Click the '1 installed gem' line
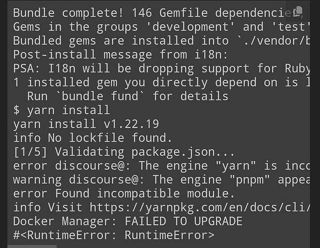 click(149, 82)
